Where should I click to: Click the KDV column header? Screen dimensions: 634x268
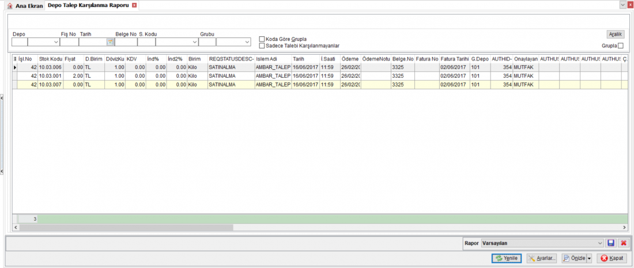click(135, 59)
